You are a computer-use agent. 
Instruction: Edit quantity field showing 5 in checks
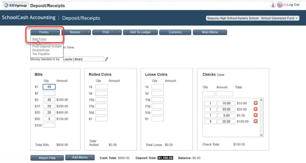[x=210, y=121]
